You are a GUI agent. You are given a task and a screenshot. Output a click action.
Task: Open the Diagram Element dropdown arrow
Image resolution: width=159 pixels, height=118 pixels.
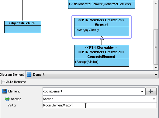[x=156, y=75]
